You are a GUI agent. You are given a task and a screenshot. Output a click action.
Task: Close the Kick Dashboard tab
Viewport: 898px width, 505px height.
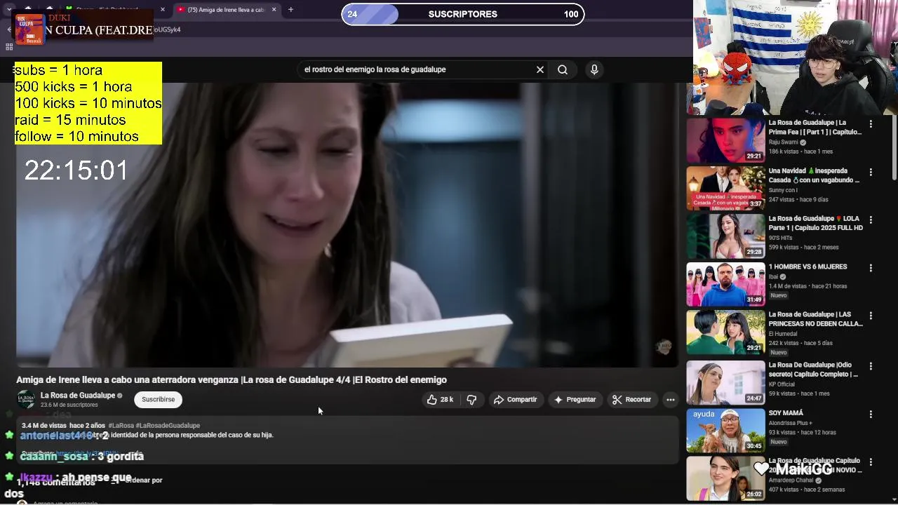point(163,10)
